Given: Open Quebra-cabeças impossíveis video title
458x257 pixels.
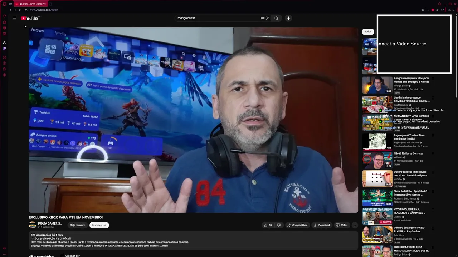Looking at the screenshot, I should pos(411,174).
